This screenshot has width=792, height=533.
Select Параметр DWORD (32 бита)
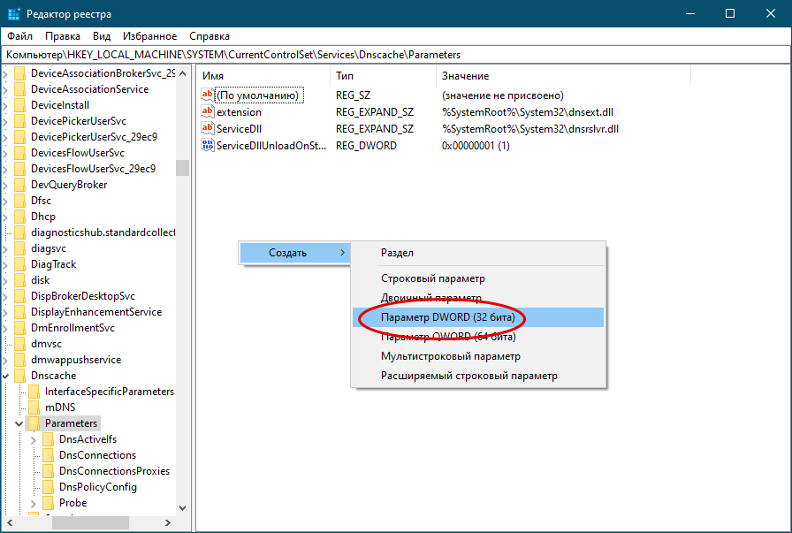pos(478,317)
